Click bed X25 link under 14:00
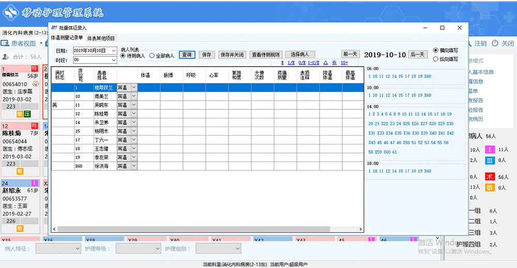This screenshot has width=517, height=268. pyautogui.click(x=406, y=123)
